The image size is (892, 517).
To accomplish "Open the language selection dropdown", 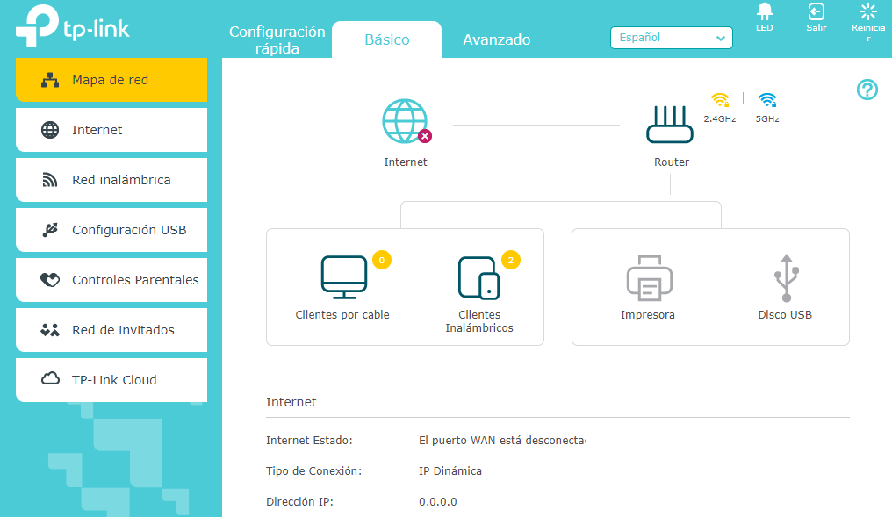I will (x=671, y=38).
